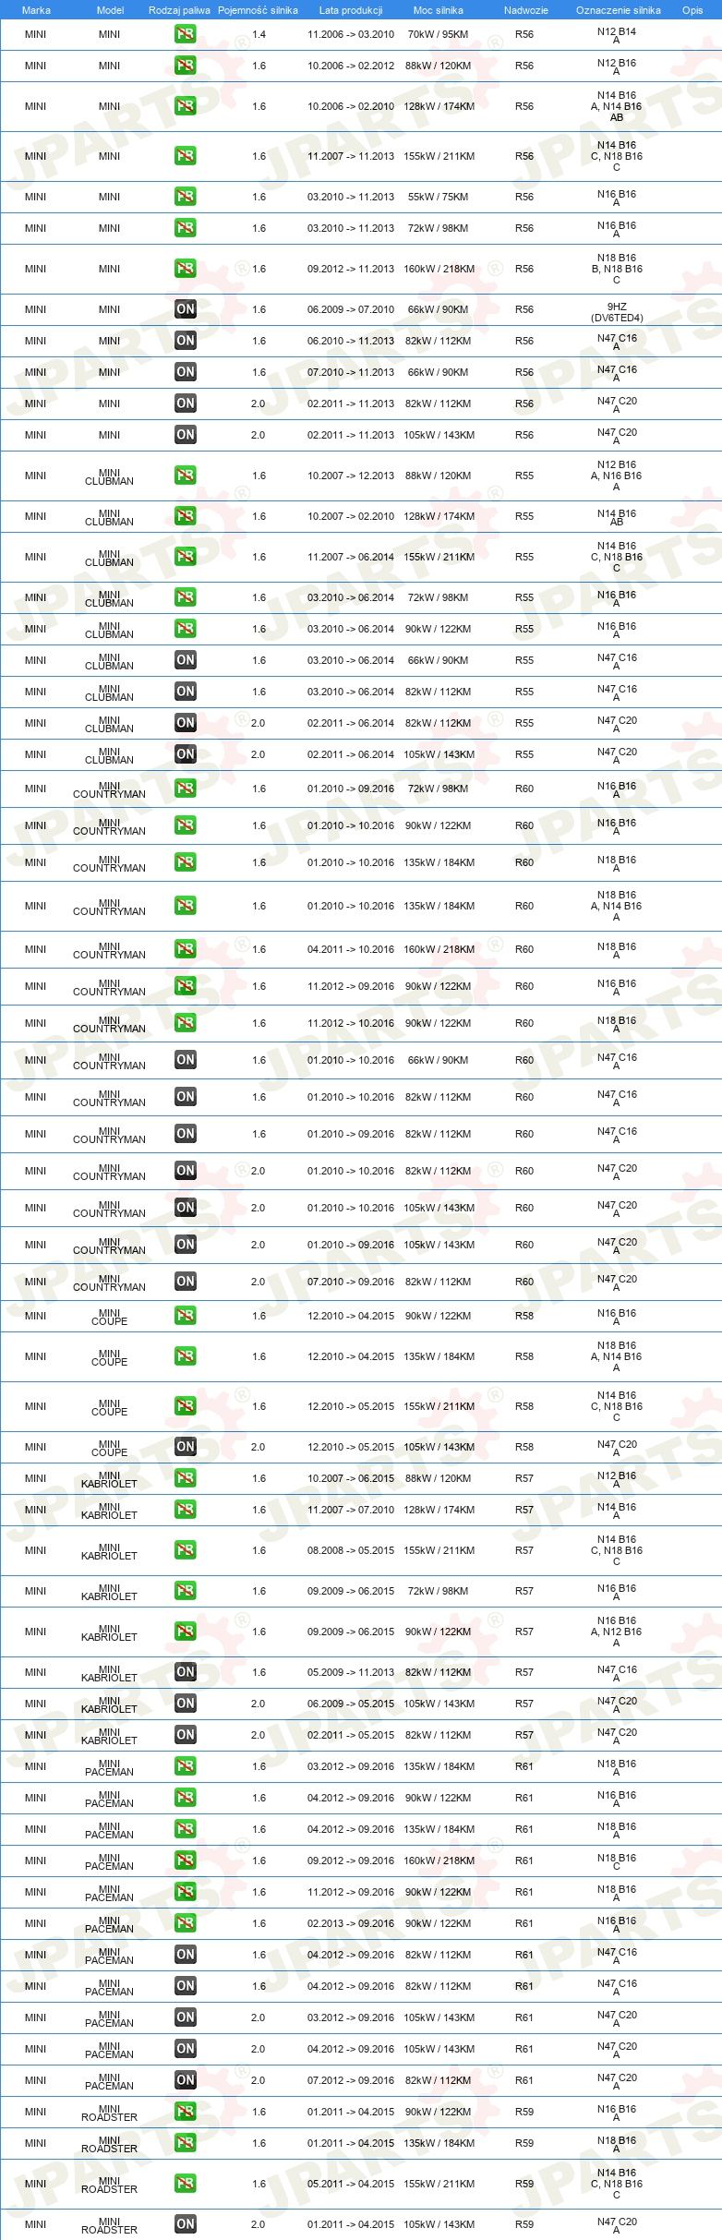722x2240 pixels.
Task: Click the 'Marka' column header
Action: coord(36,10)
